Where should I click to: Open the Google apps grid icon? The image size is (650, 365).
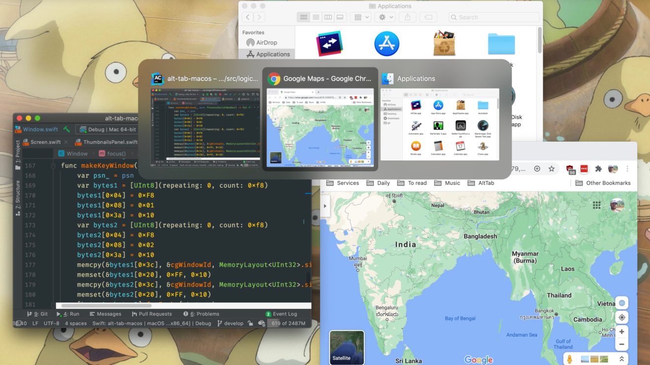pyautogui.click(x=596, y=205)
